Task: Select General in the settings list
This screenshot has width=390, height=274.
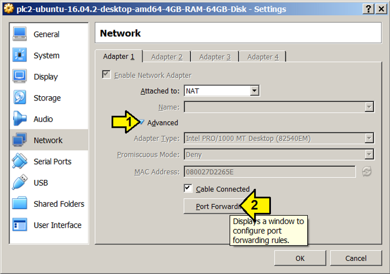Action: click(49, 34)
